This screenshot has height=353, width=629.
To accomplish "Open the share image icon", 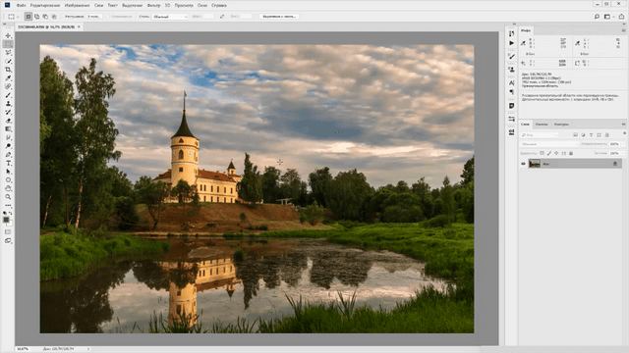I will point(621,17).
